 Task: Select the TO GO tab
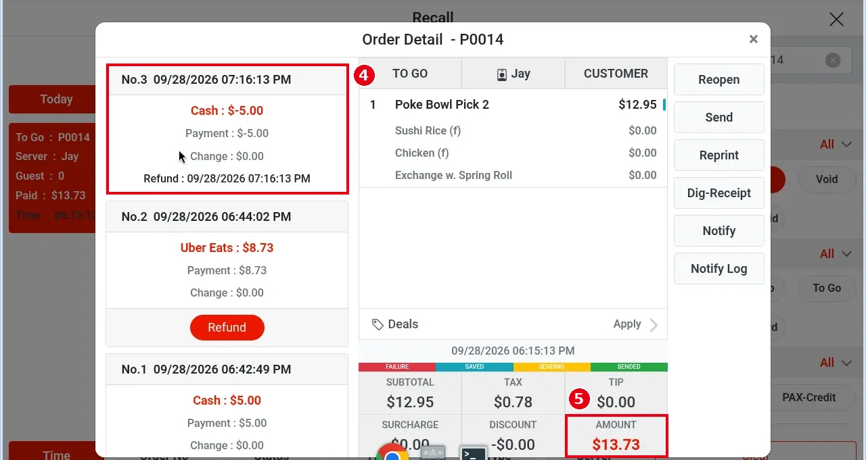coord(410,74)
